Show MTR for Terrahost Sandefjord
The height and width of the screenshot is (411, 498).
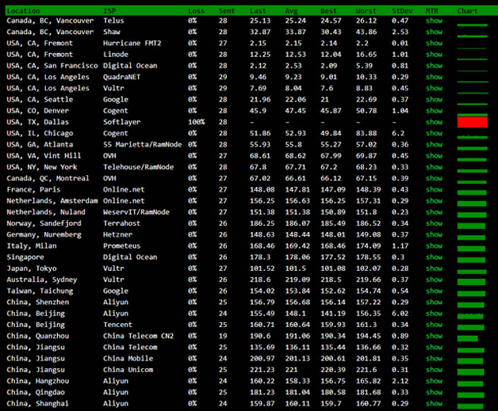pos(434,223)
